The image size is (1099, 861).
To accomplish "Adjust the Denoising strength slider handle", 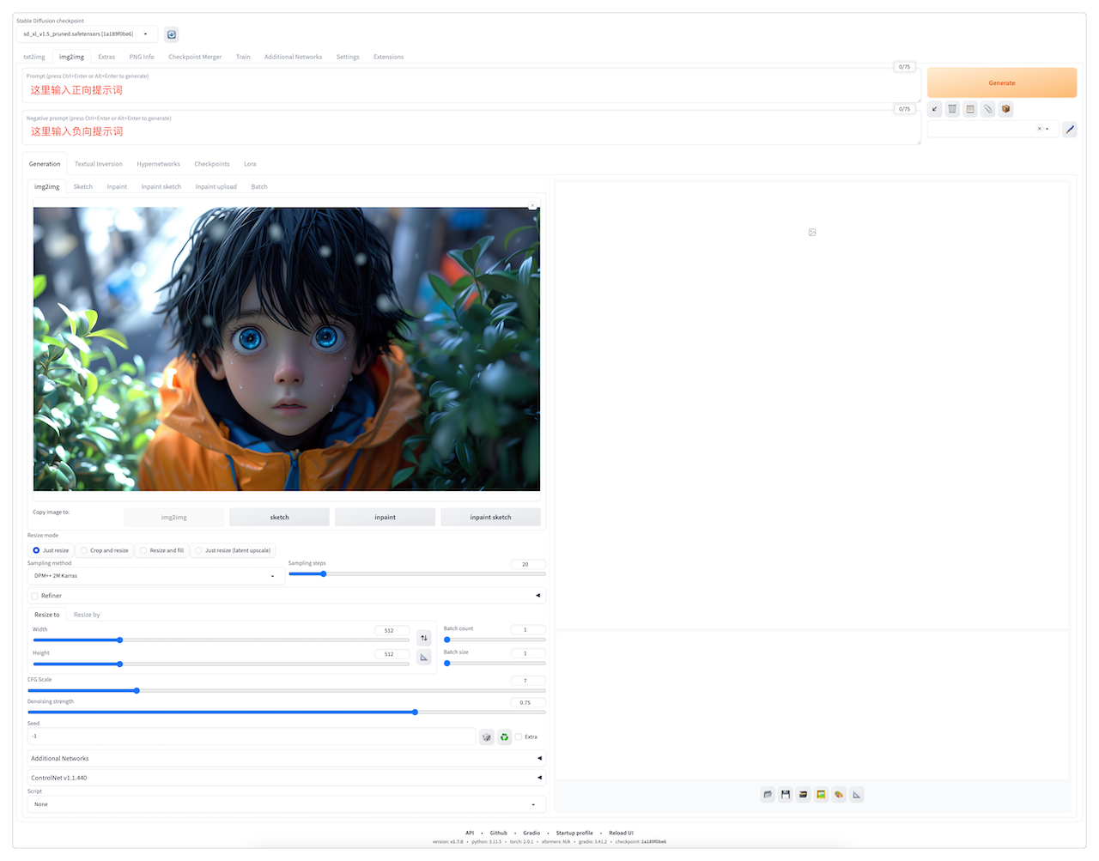I will tap(415, 712).
